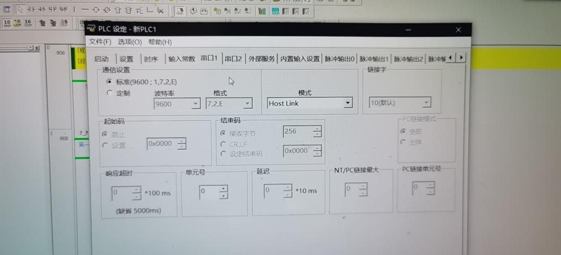The image size is (561, 255).
Task: Select the arrow pointer tool in the ladder toolbar
Action: (x=20, y=10)
